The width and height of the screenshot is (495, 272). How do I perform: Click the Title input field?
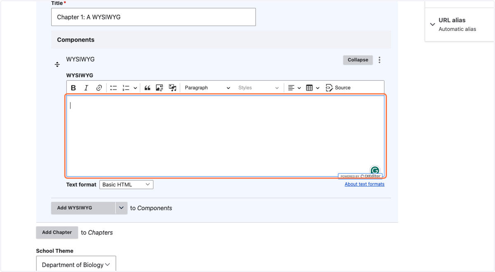tap(153, 17)
